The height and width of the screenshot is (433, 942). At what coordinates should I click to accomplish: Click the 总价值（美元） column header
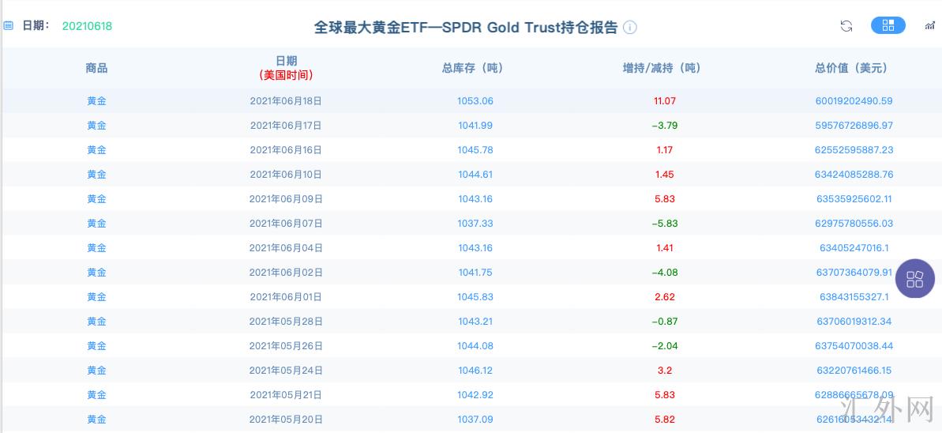click(851, 68)
